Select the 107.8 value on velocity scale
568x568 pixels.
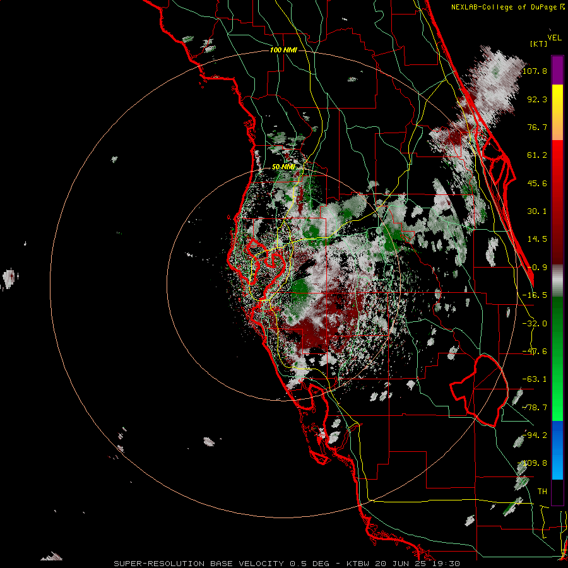[x=535, y=71]
